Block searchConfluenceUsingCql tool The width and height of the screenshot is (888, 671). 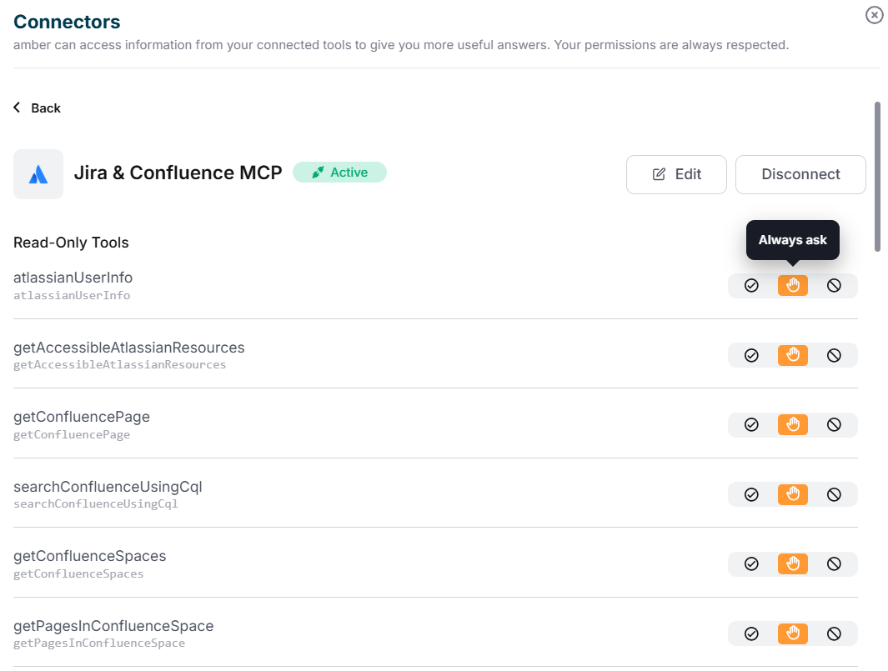coord(834,494)
